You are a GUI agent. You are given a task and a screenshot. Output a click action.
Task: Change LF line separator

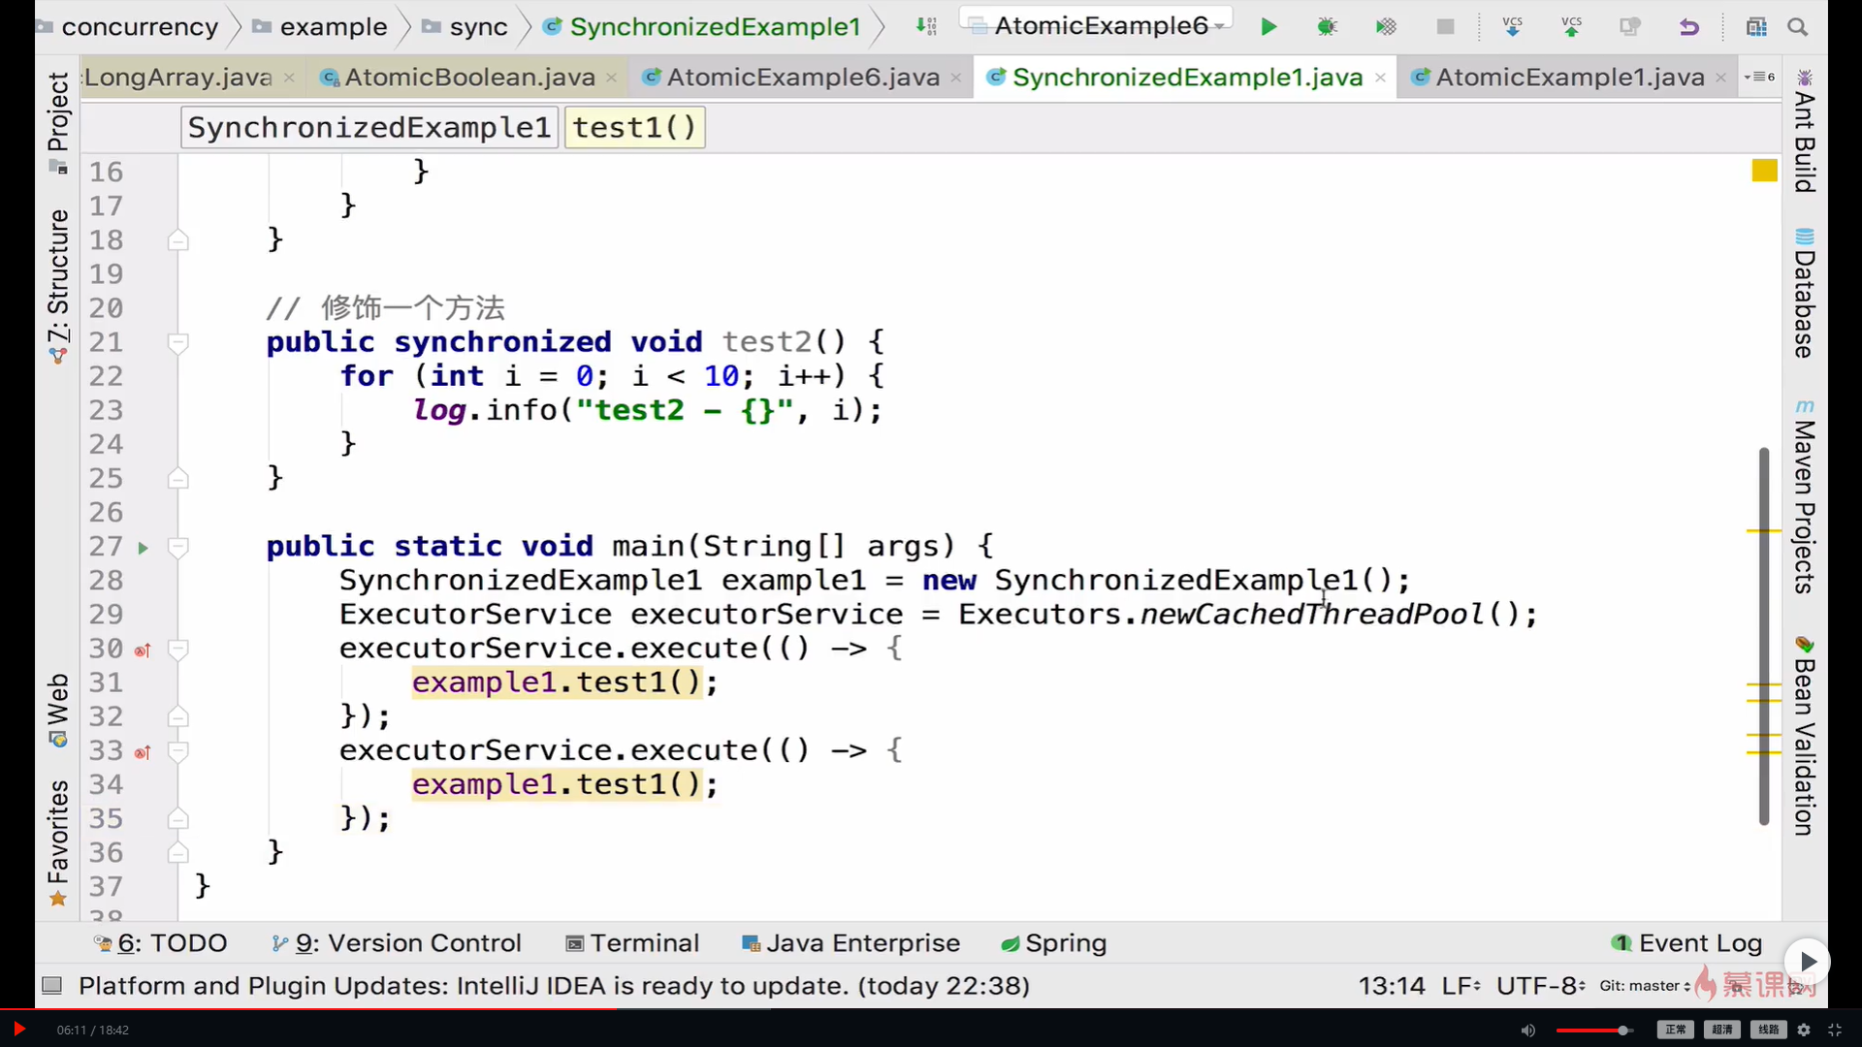coord(1461,986)
